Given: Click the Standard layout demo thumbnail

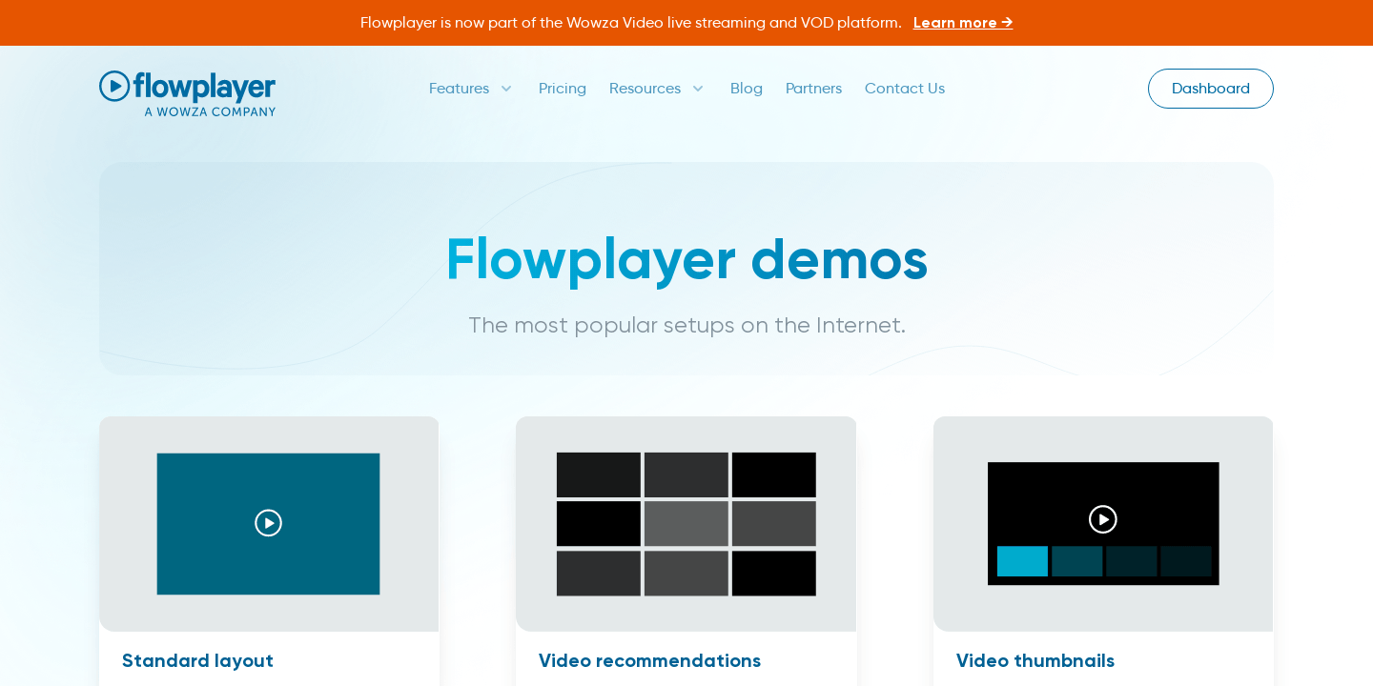Looking at the screenshot, I should click(x=268, y=523).
